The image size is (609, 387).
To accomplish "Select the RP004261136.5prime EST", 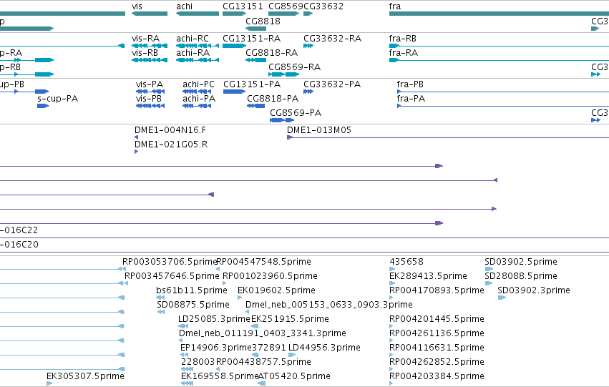I will pyautogui.click(x=391, y=341).
